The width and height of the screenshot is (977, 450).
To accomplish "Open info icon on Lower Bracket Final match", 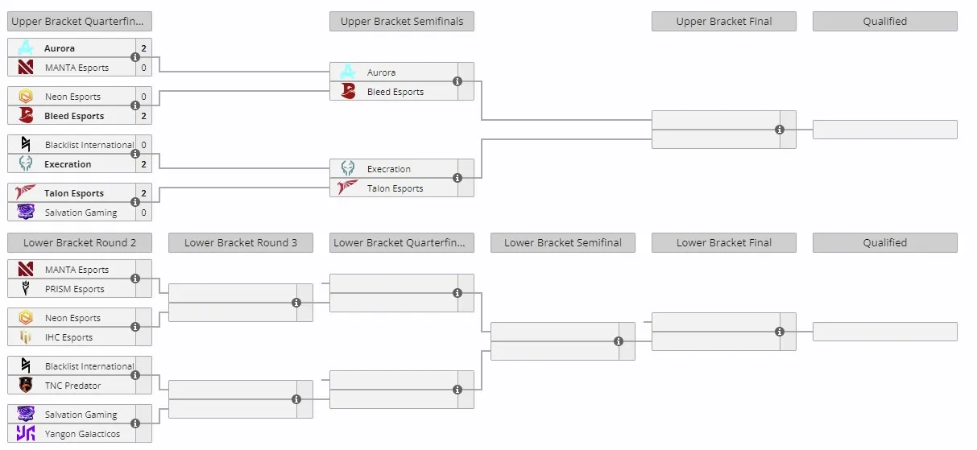I will click(x=780, y=332).
